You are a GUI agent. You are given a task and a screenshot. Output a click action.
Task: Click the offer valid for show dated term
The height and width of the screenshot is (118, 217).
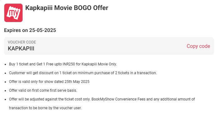coord(49,82)
